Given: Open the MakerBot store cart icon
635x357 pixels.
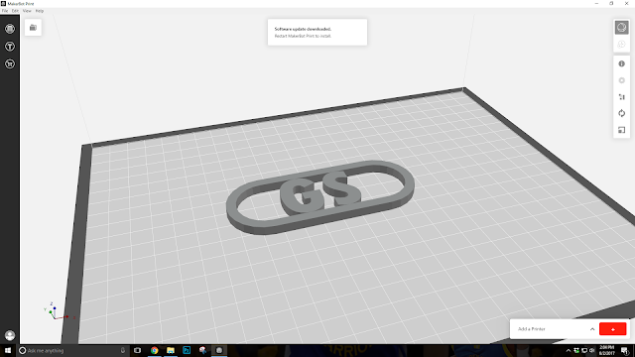Looking at the screenshot, I should pos(10,63).
